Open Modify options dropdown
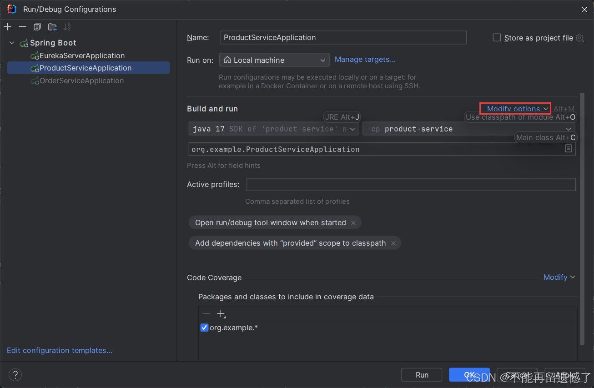The height and width of the screenshot is (388, 594). pos(517,109)
